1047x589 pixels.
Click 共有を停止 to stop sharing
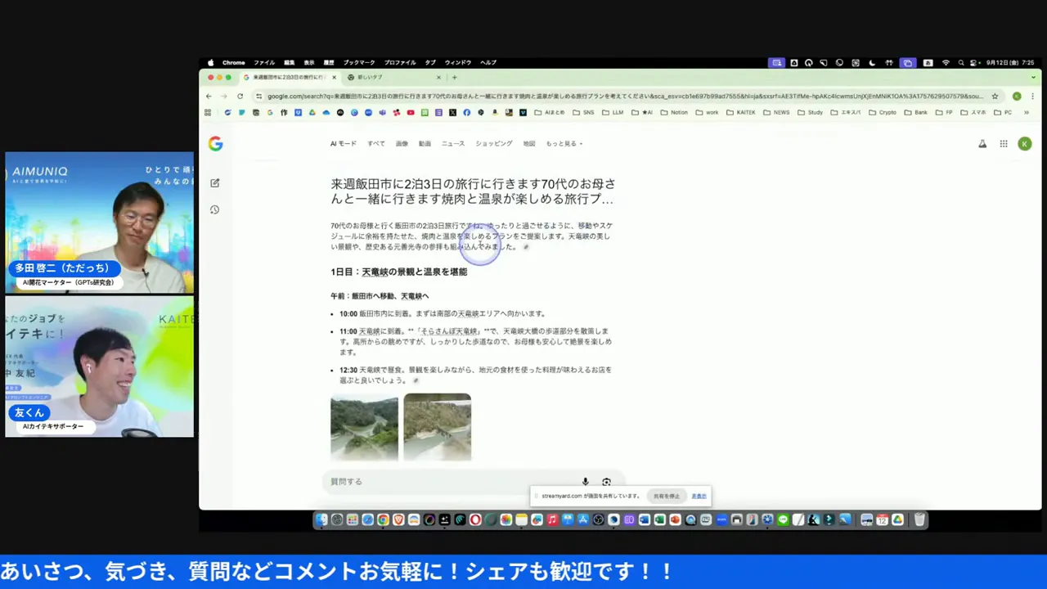pos(666,496)
